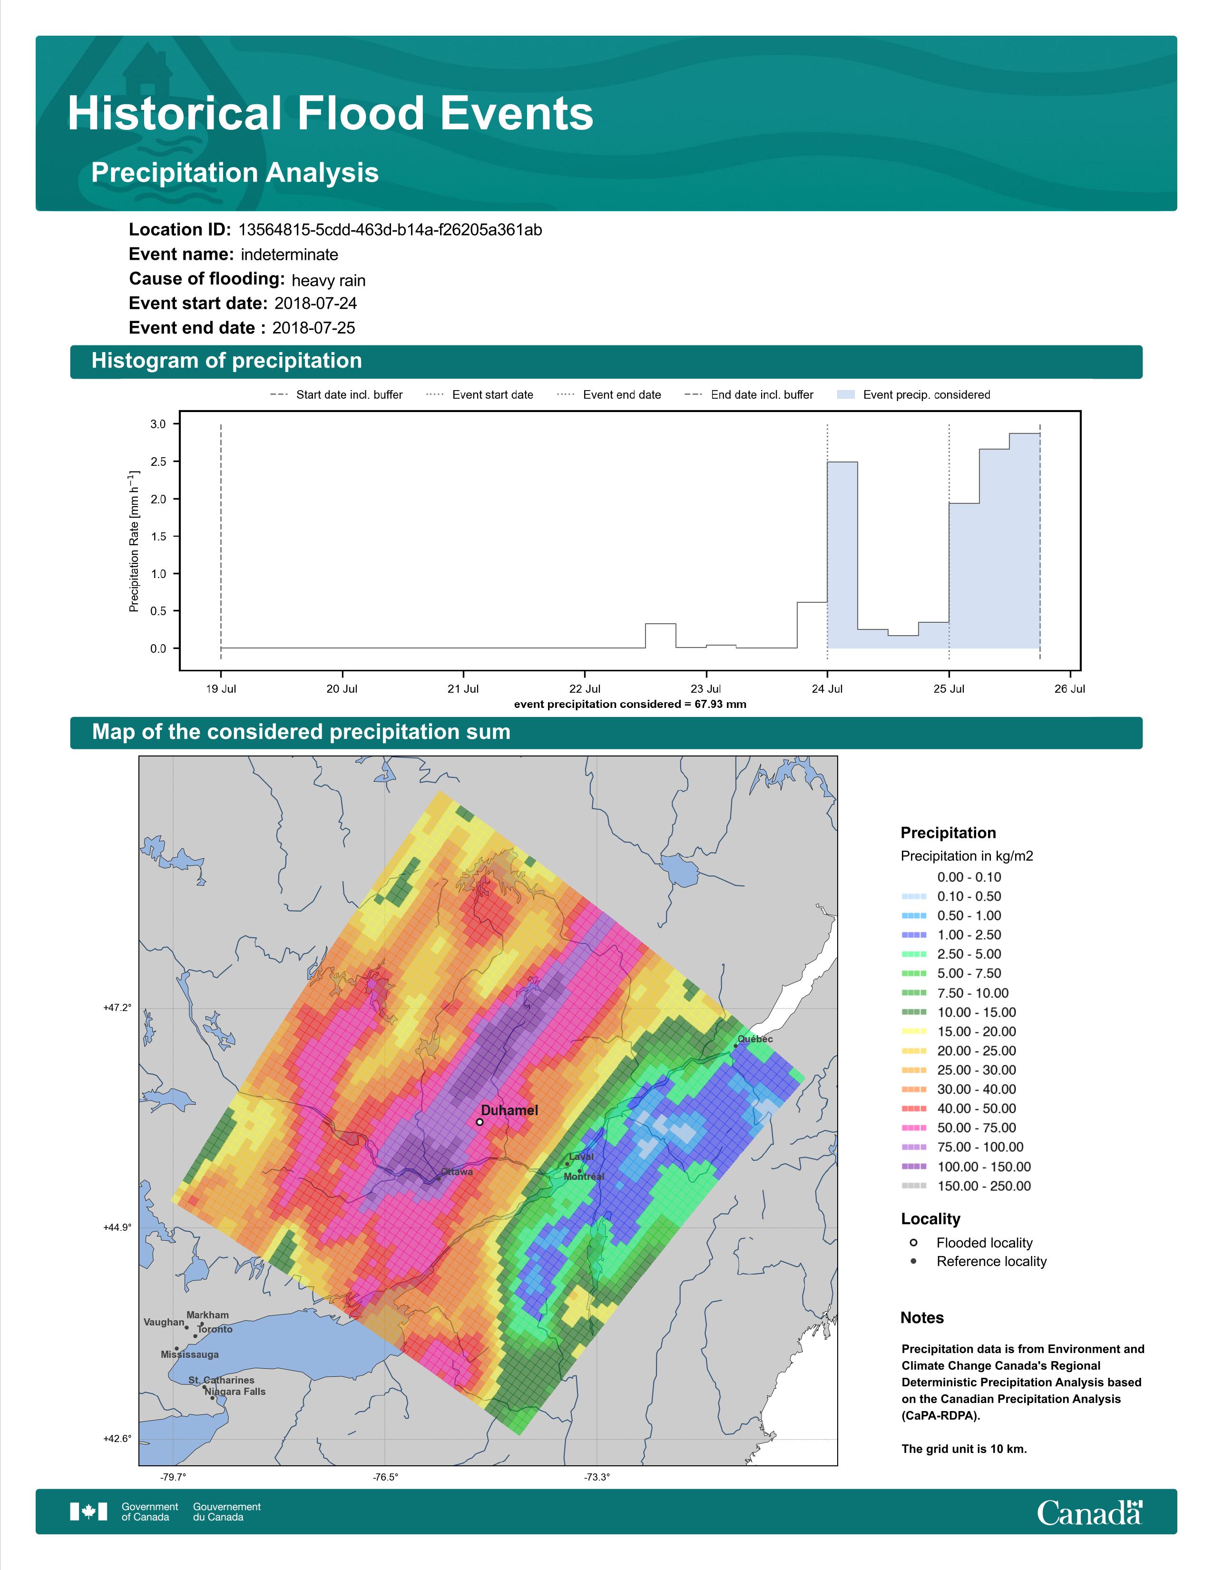Click the St. Catharines label on the map

[x=221, y=1380]
